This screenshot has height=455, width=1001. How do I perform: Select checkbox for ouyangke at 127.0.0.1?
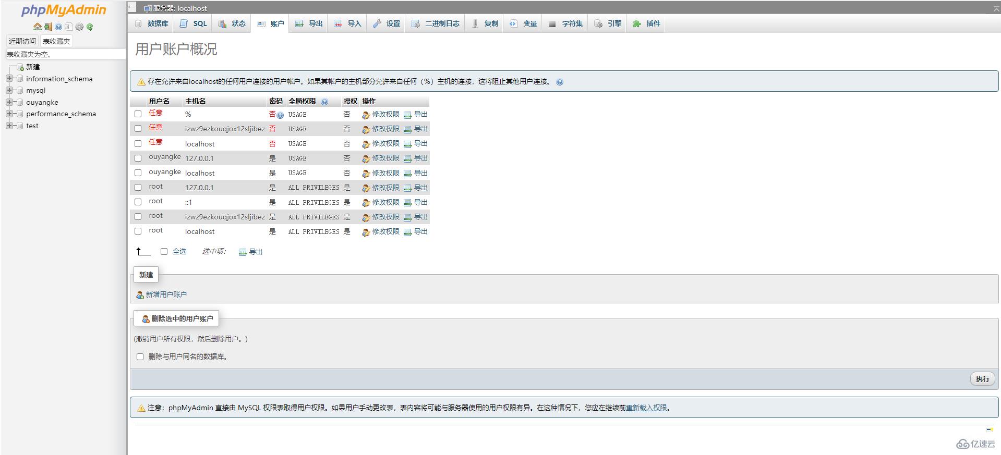(x=138, y=158)
